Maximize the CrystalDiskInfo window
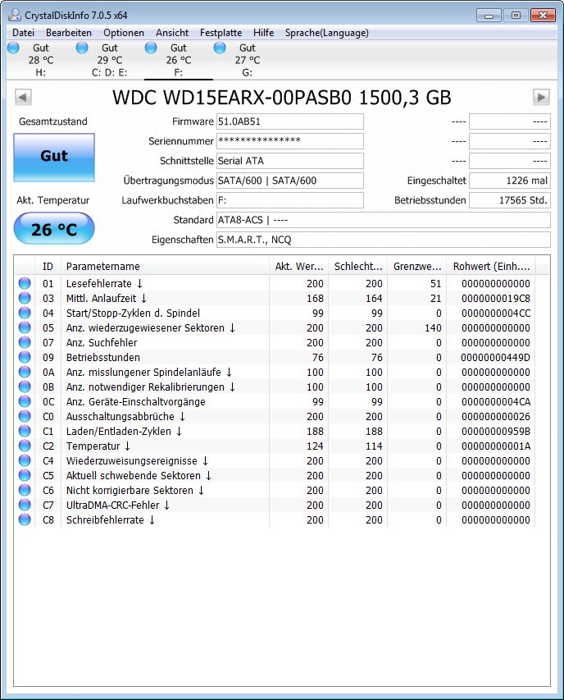This screenshot has height=700, width=564. point(516,16)
